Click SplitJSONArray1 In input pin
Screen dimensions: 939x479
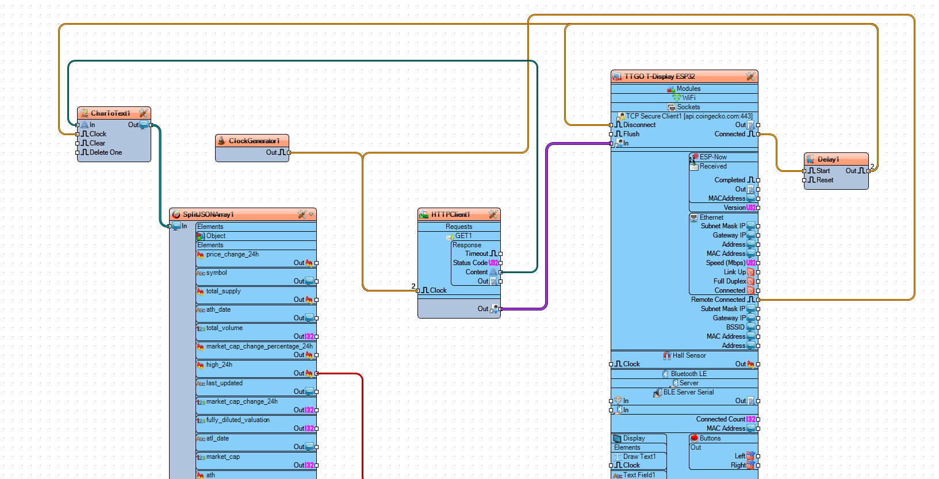click(170, 226)
